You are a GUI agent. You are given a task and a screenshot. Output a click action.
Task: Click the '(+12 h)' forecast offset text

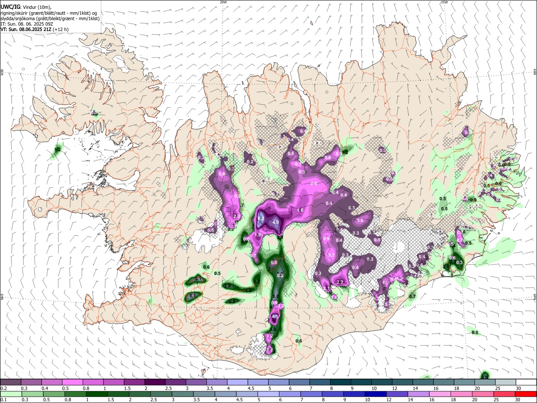pyautogui.click(x=61, y=29)
